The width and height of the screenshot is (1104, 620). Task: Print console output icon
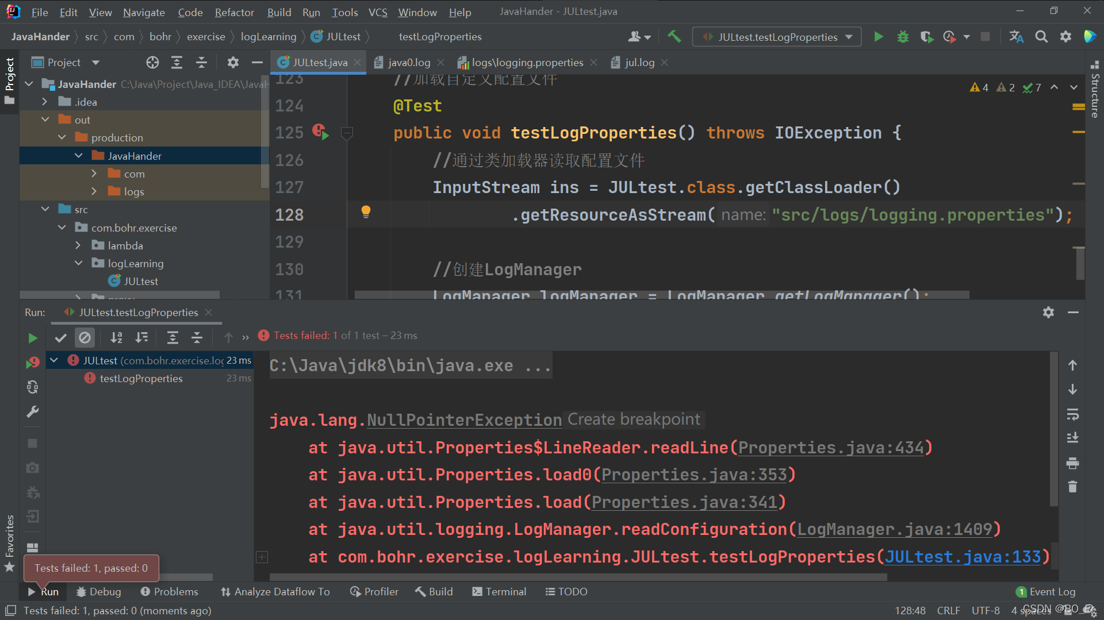[x=1072, y=463]
